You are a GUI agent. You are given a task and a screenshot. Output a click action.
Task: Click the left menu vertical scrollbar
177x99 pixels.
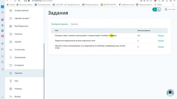pos(44,71)
